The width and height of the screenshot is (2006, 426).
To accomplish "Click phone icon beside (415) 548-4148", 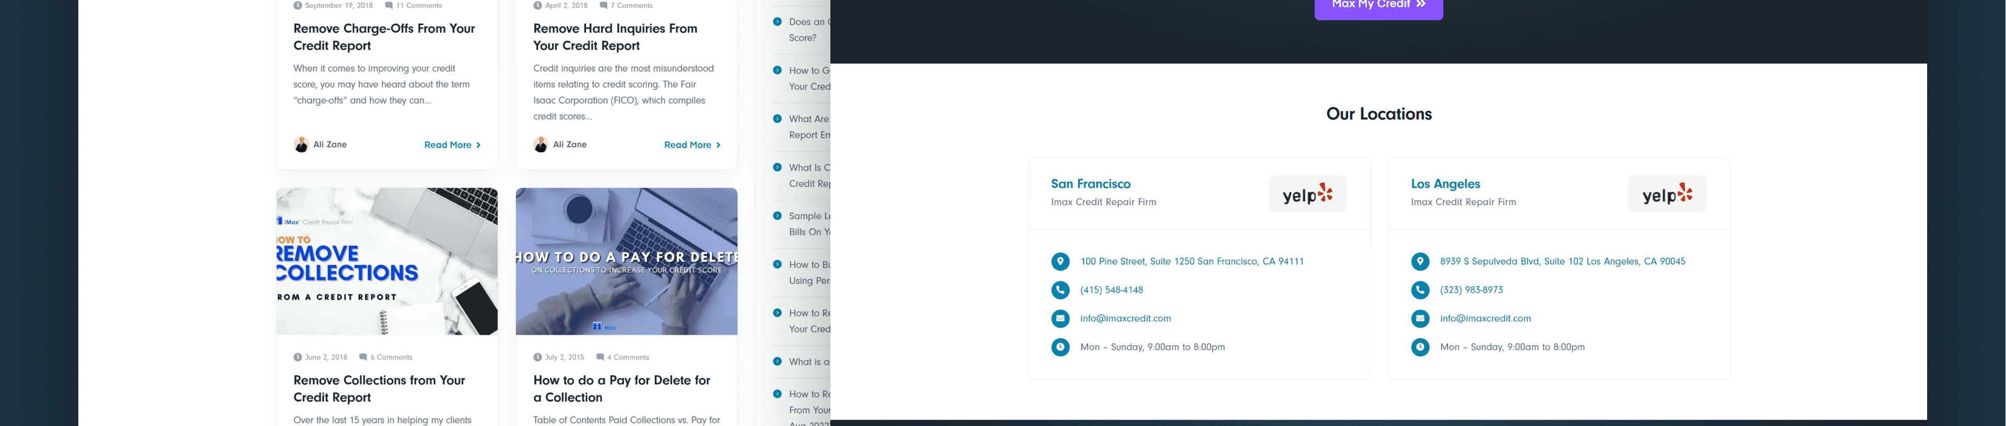I will [x=1060, y=290].
